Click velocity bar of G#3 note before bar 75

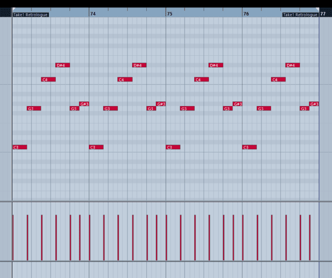[x=157, y=238]
